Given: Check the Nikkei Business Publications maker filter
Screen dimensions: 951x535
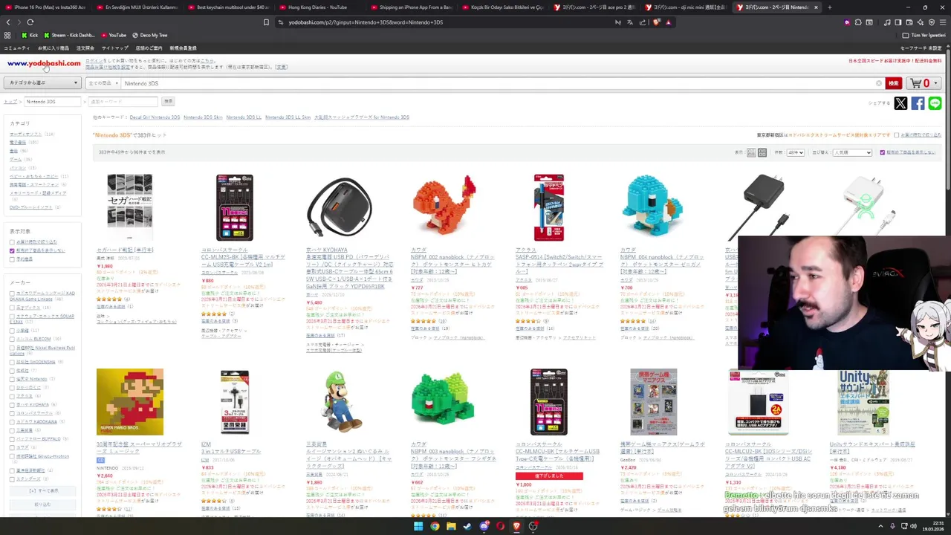Looking at the screenshot, I should [x=13, y=348].
